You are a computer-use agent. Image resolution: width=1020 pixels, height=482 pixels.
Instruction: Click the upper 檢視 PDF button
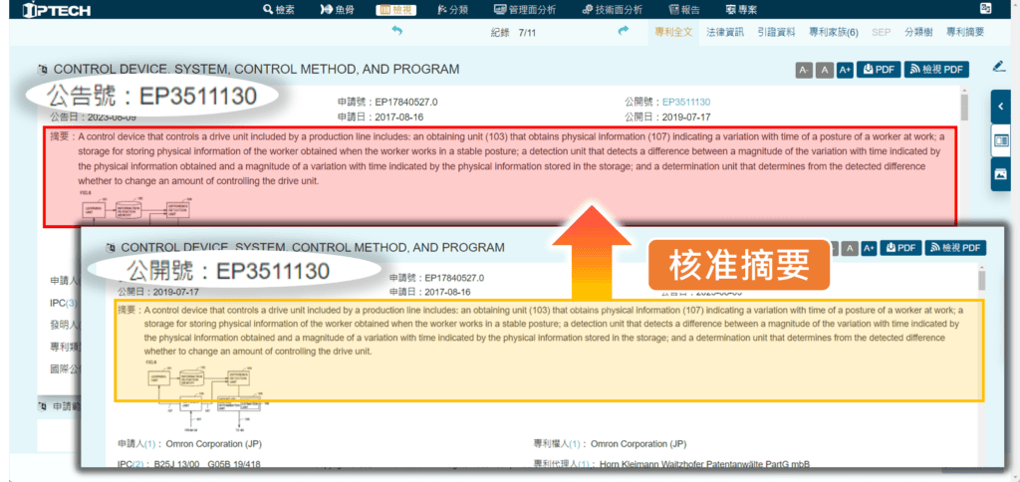point(936,70)
